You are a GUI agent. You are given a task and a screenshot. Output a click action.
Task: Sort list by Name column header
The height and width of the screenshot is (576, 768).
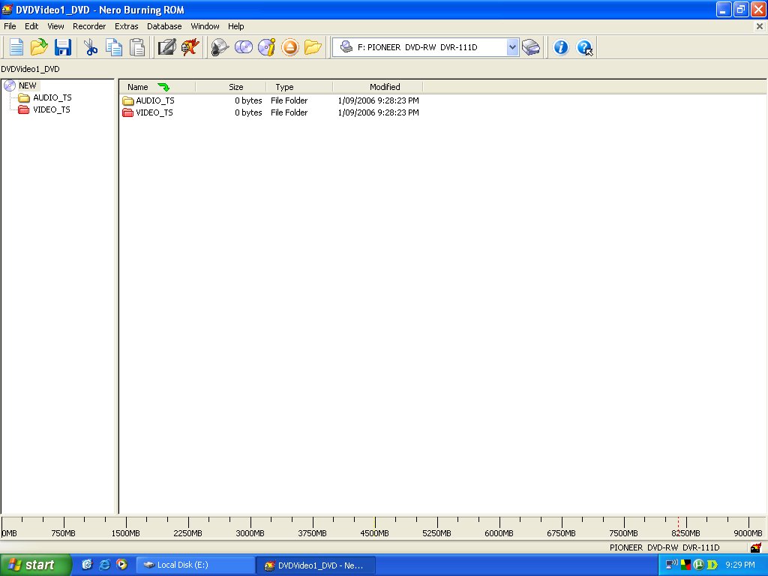point(157,87)
